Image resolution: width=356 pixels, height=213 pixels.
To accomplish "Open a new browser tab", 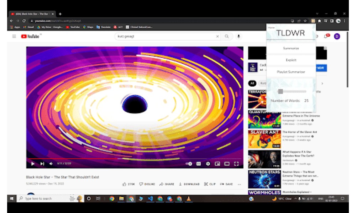I will click(60, 14).
